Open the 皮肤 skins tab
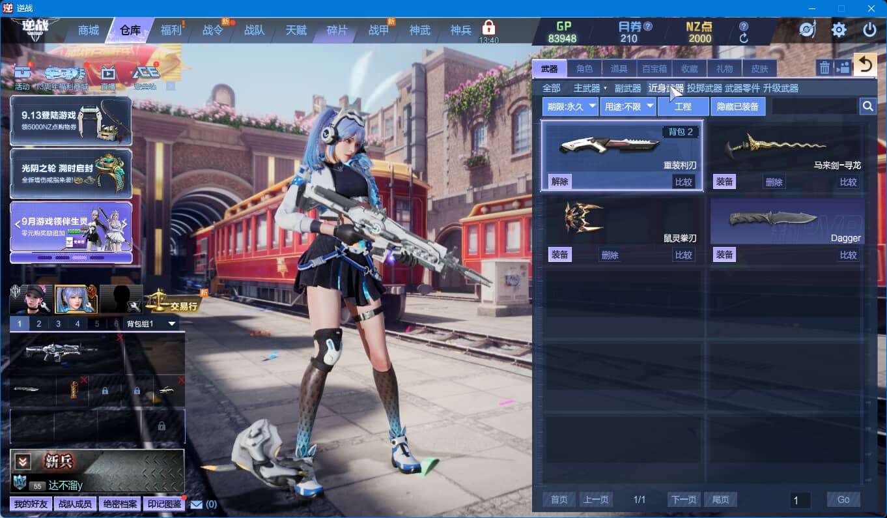This screenshot has width=887, height=518. pos(760,68)
